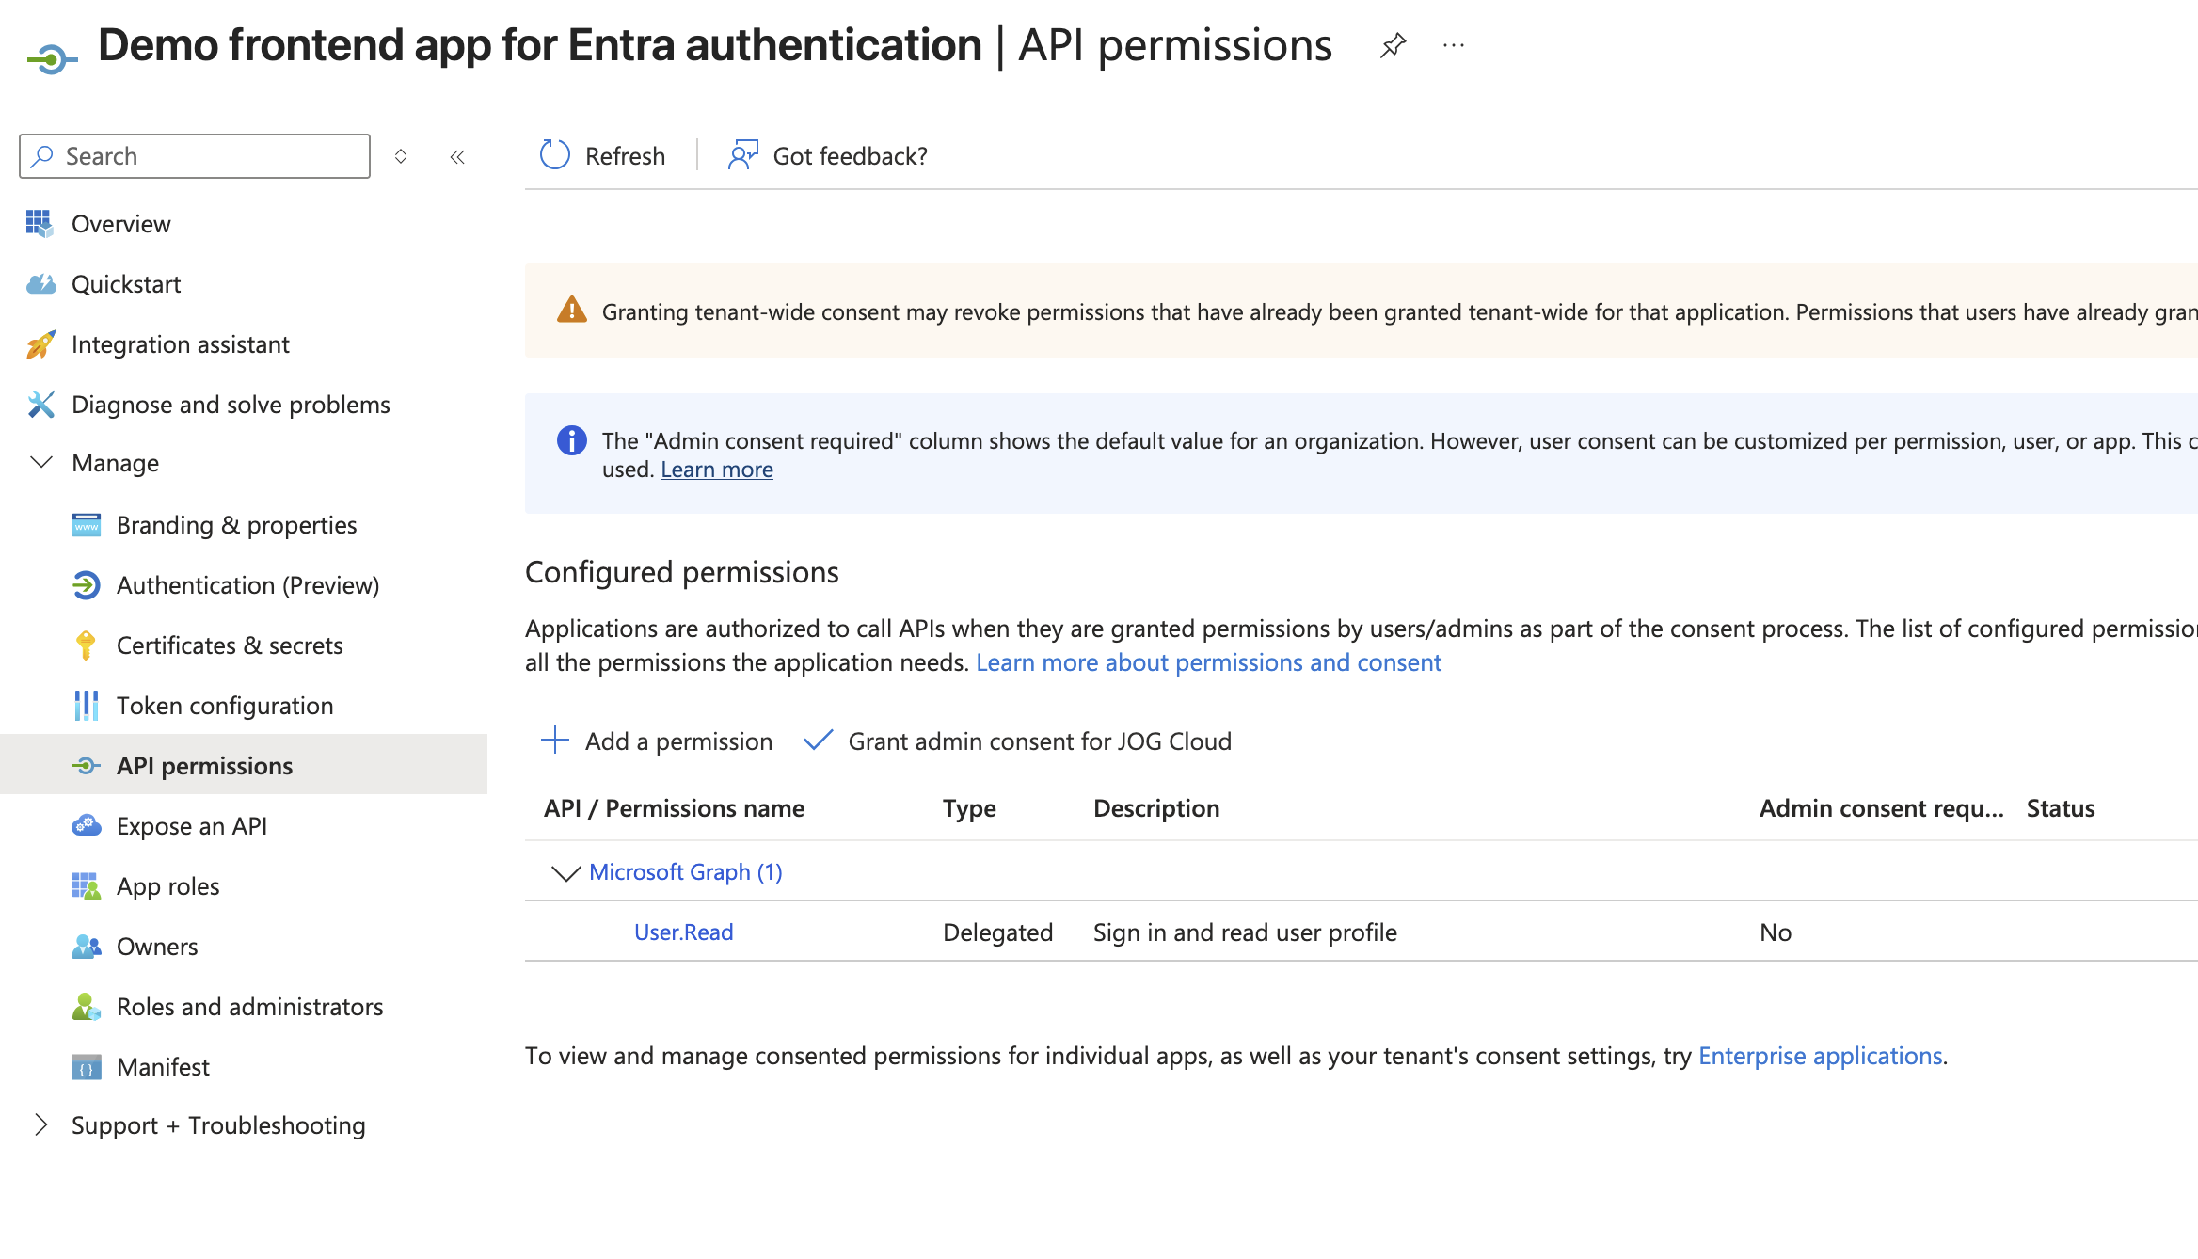
Task: Click the Integration assistant rocket icon
Action: (40, 344)
